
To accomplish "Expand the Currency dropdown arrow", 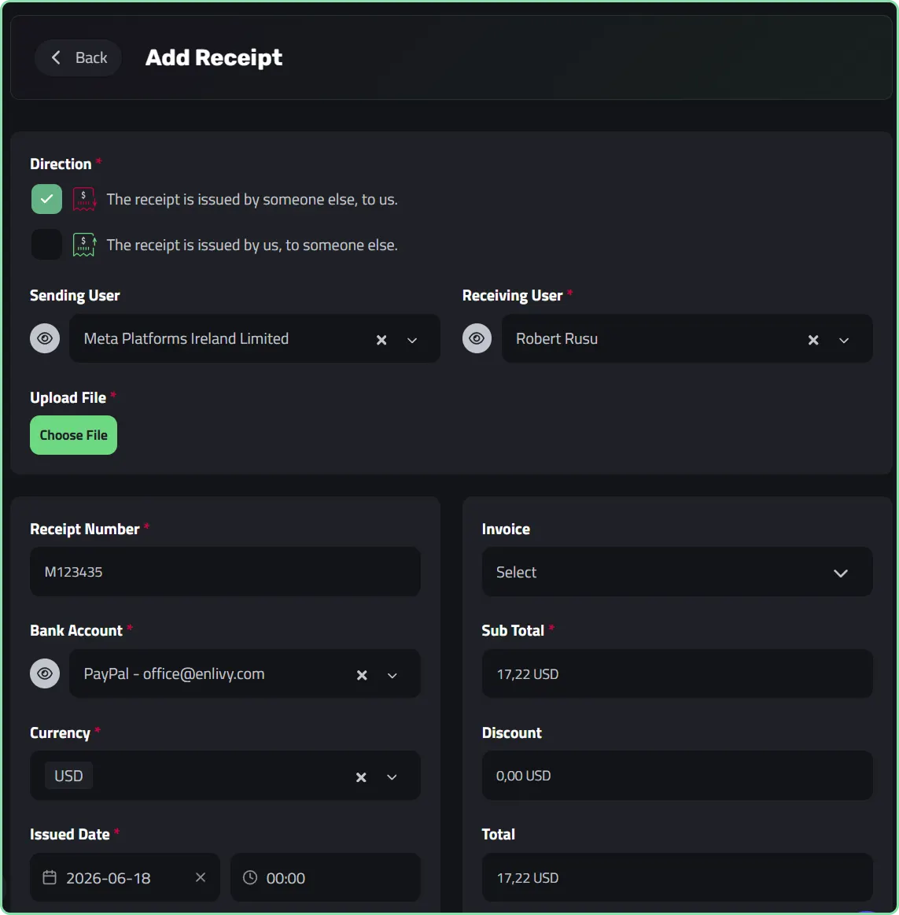I will tap(392, 777).
